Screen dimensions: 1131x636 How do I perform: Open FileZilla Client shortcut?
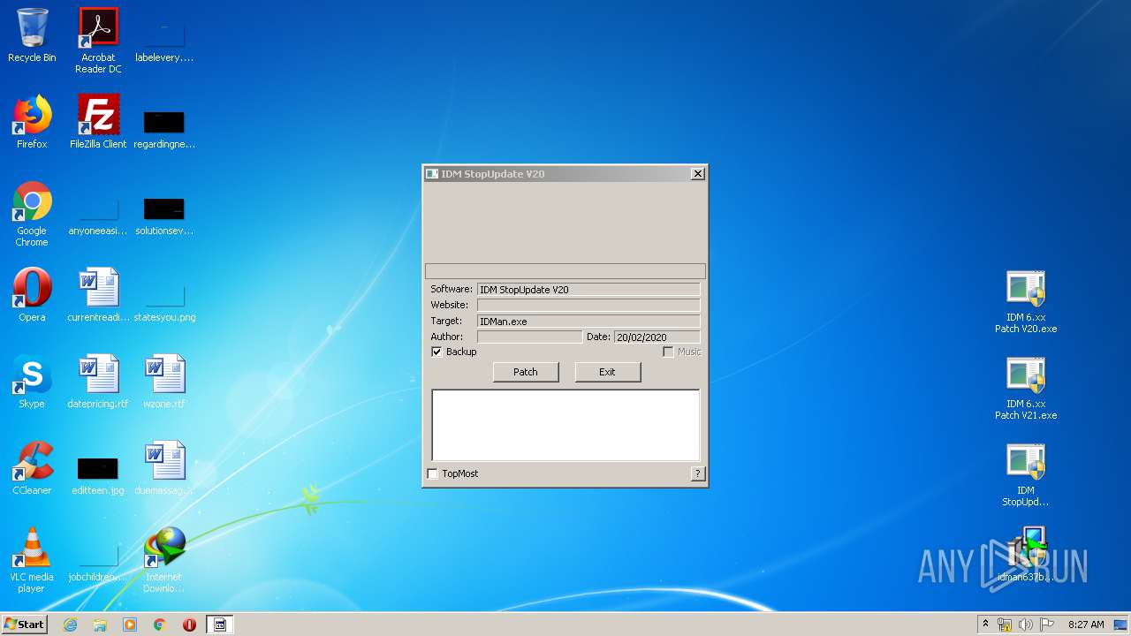point(98,122)
